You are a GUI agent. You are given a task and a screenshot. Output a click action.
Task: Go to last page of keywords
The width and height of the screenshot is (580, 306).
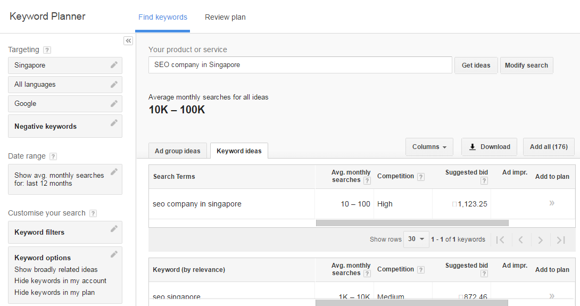click(561, 240)
